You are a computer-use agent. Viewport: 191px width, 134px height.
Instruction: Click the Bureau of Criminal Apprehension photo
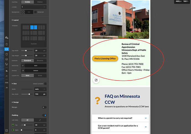120,20
